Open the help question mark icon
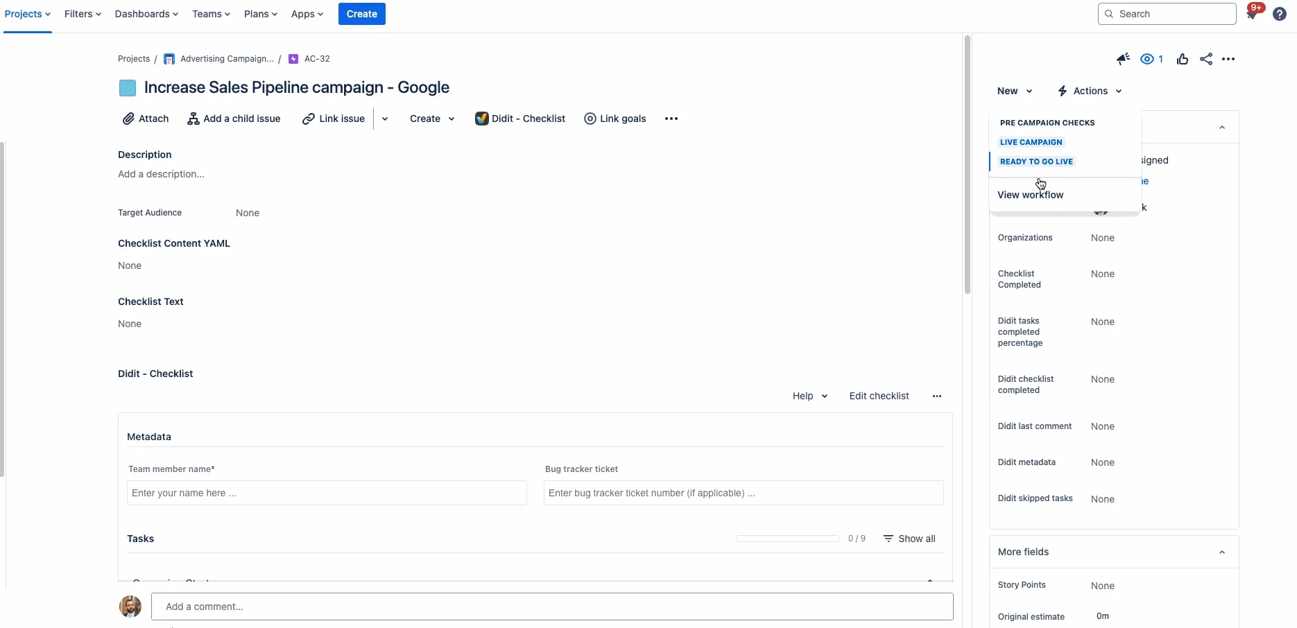This screenshot has width=1297, height=628. point(1280,14)
